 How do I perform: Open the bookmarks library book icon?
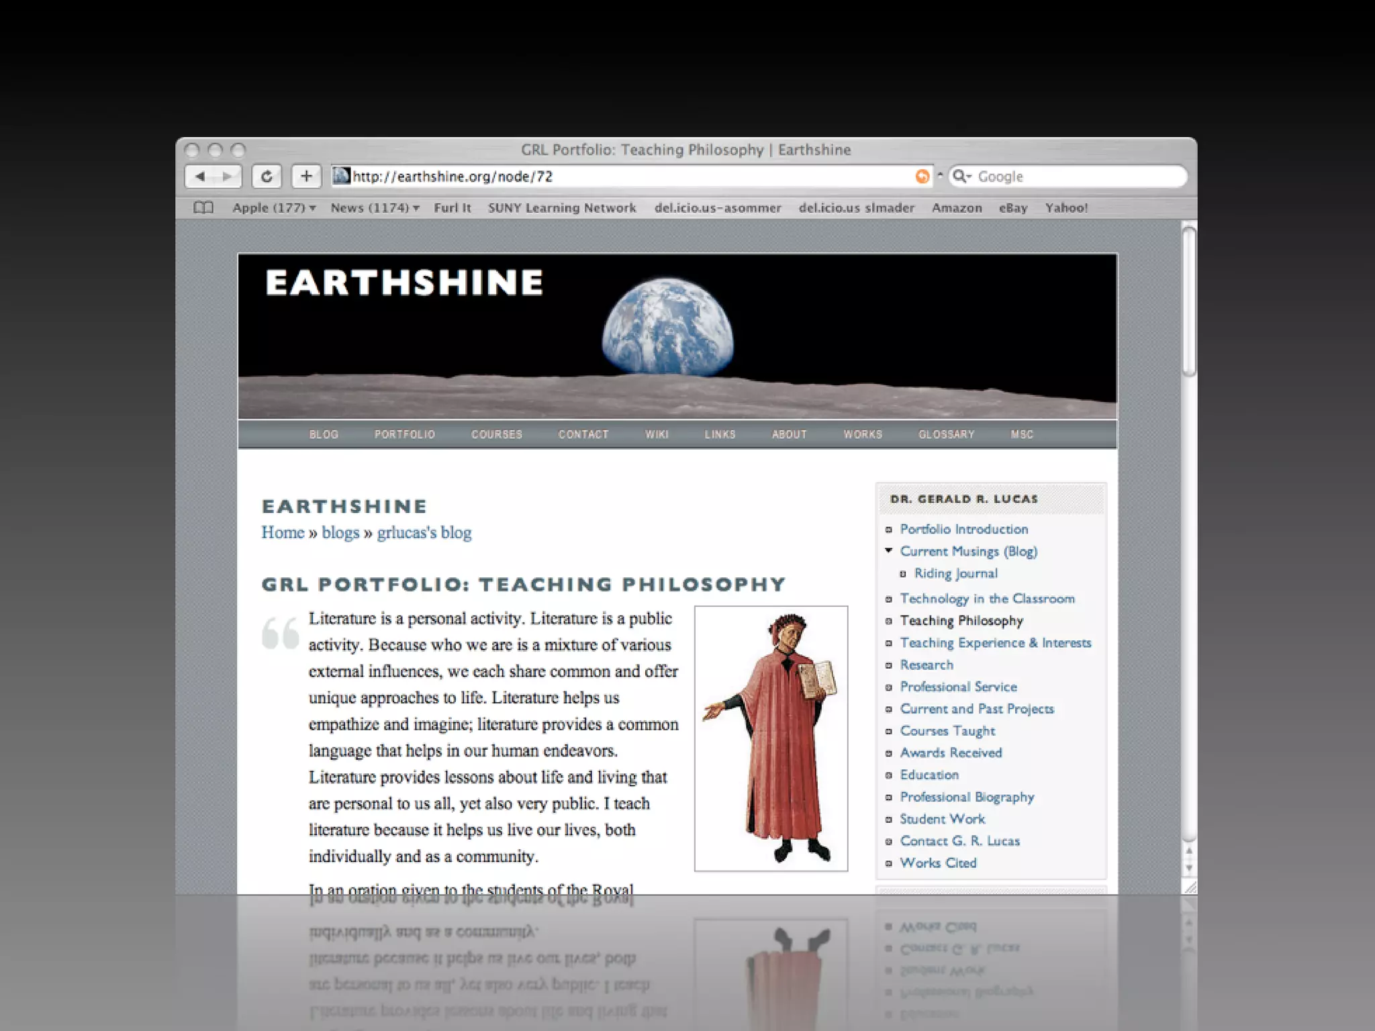coord(203,207)
